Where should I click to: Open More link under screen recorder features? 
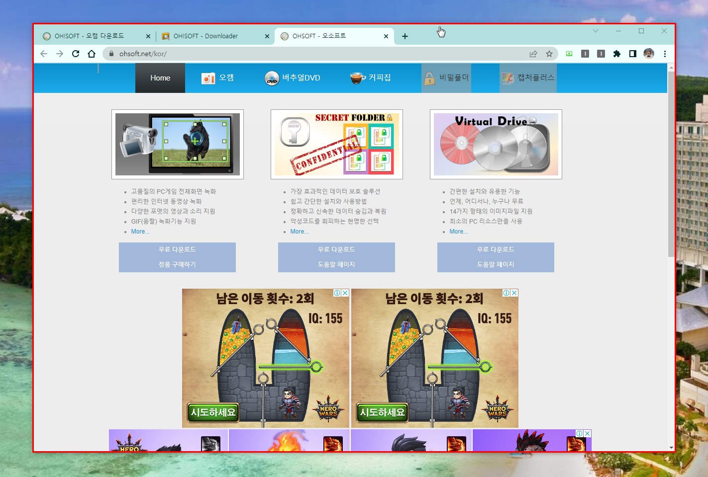pos(140,232)
